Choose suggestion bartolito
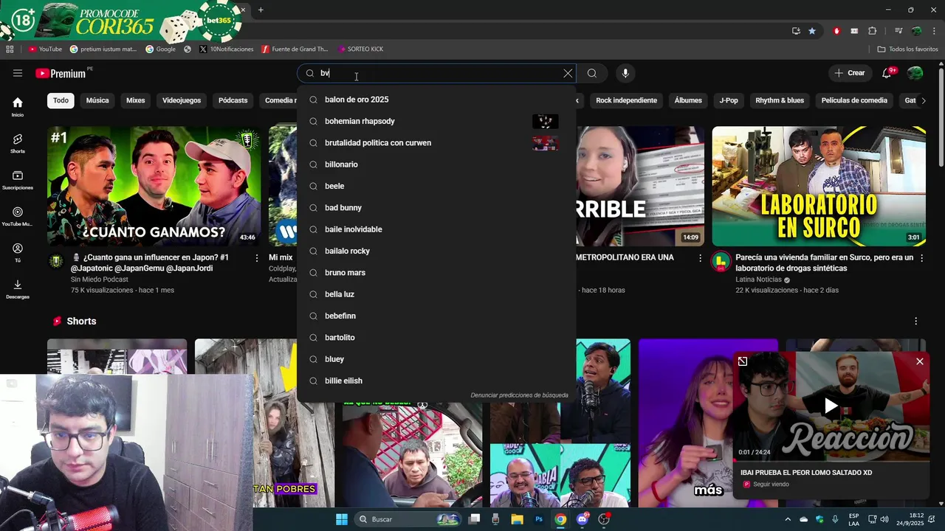 click(436, 338)
